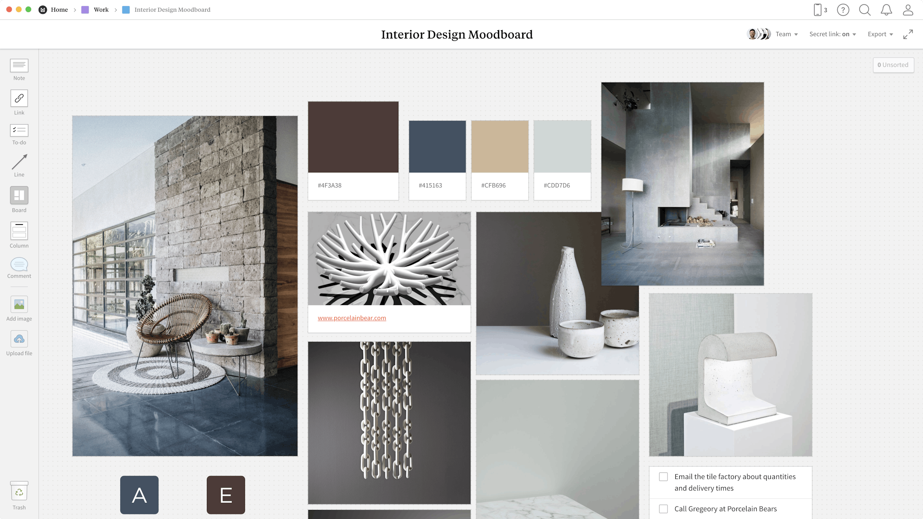Click the www.porcelainbear.com hyperlink
The image size is (923, 519).
click(352, 318)
